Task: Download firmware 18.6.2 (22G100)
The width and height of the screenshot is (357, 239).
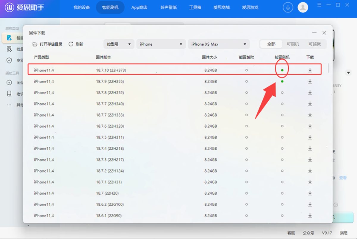Action: tap(310, 204)
